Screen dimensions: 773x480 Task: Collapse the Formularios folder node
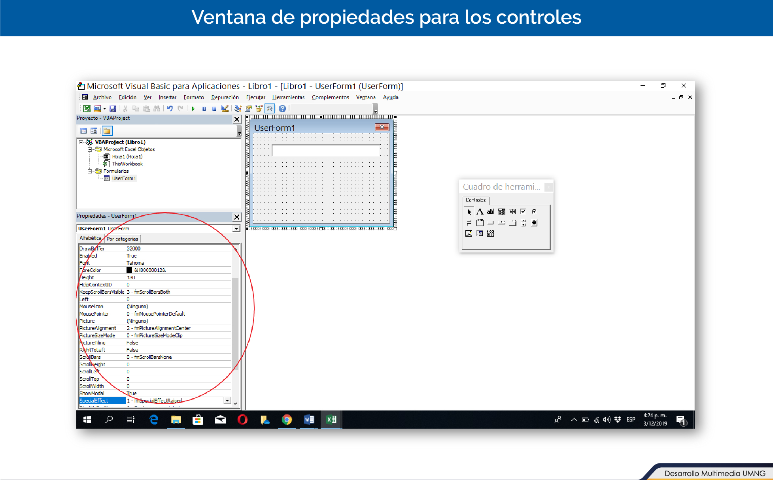(90, 171)
